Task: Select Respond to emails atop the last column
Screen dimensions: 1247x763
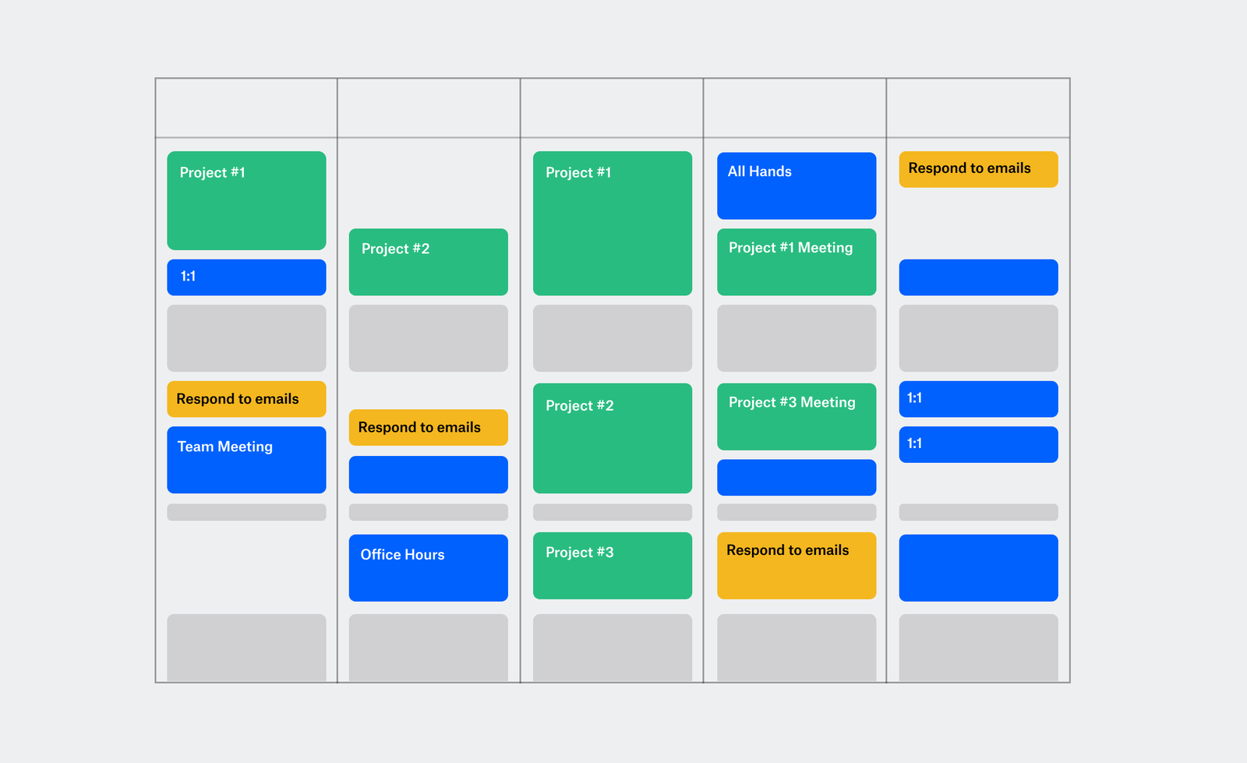Action: [978, 169]
